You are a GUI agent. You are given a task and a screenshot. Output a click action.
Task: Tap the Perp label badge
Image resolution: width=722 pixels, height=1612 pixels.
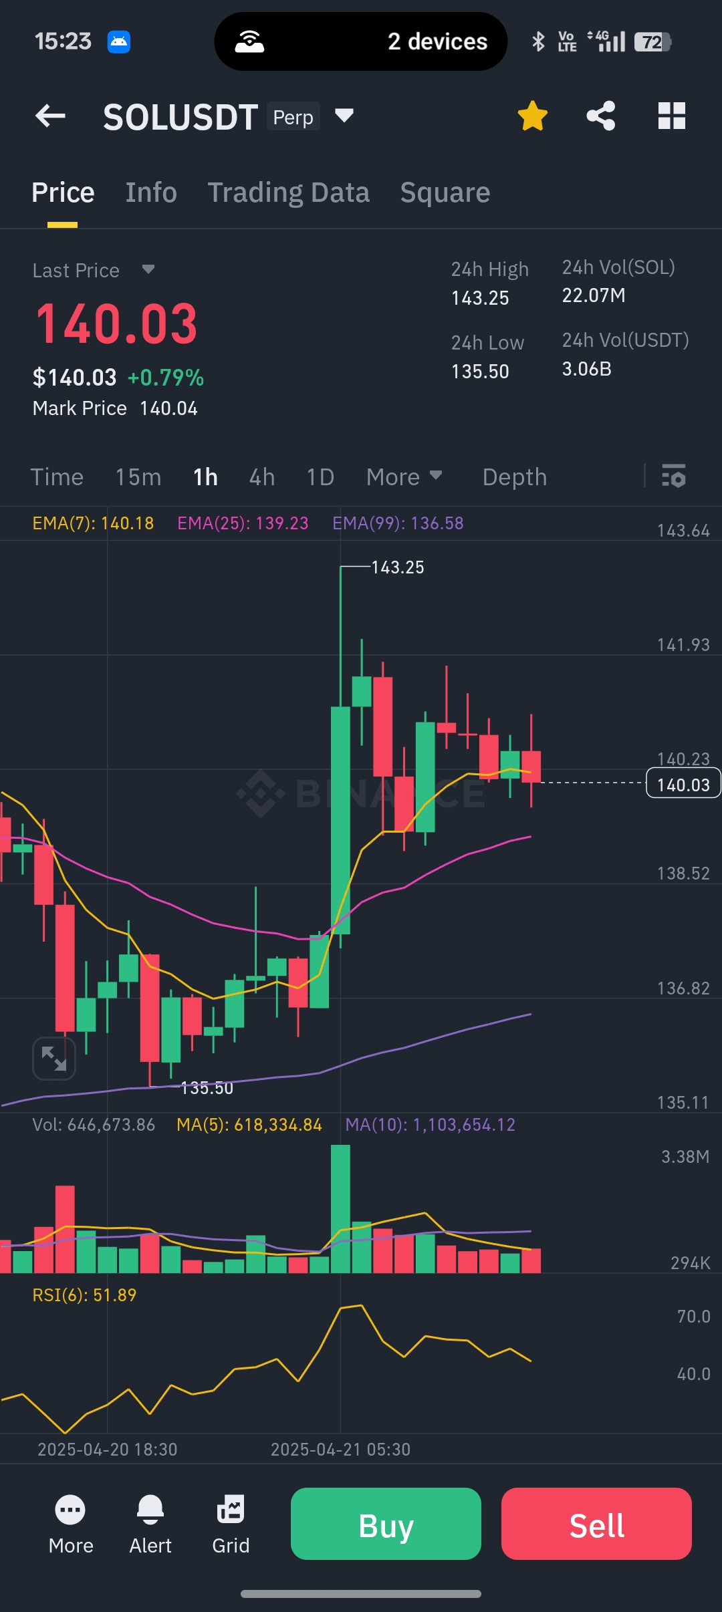click(293, 117)
